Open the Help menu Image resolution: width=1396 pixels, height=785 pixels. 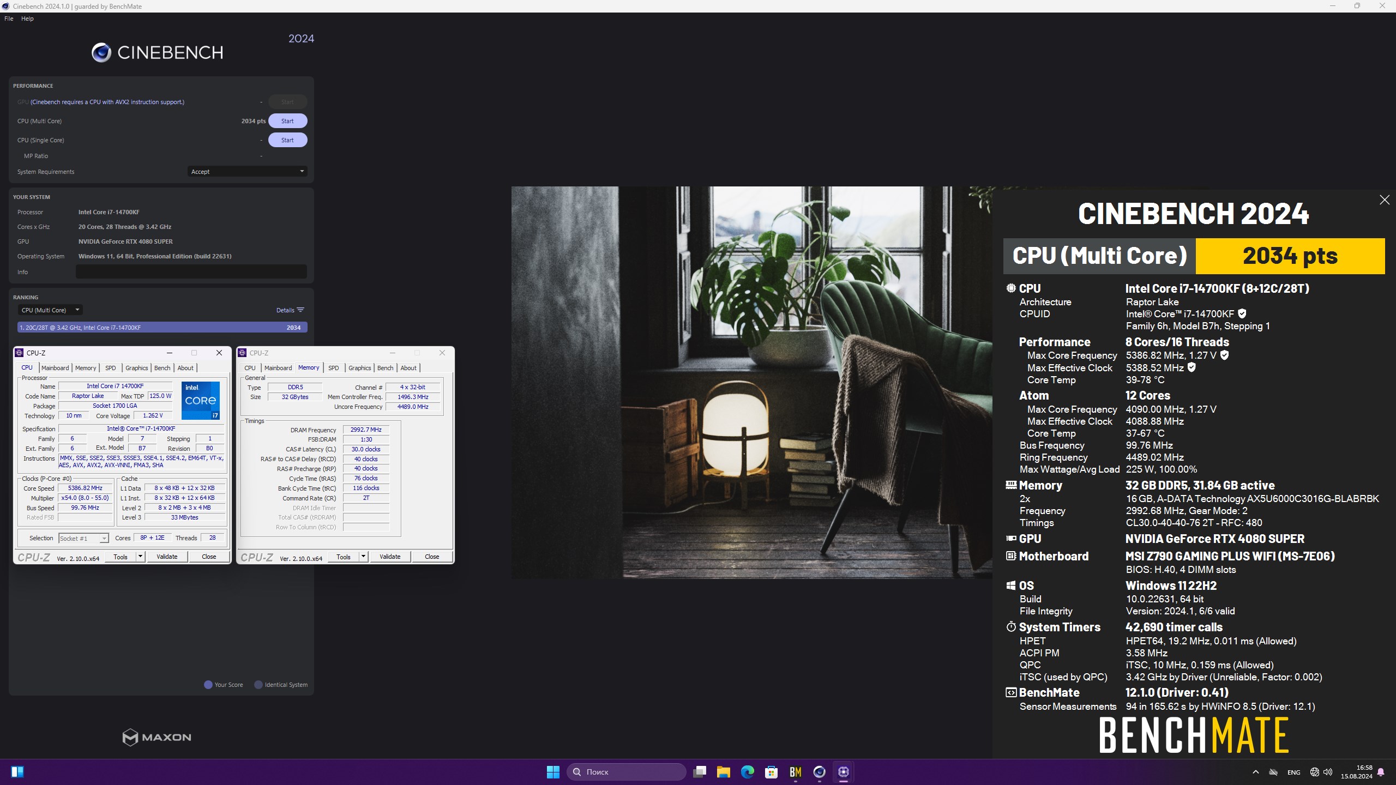coord(27,19)
